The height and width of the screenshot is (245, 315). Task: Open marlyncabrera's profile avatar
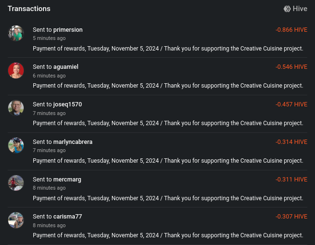pos(16,145)
